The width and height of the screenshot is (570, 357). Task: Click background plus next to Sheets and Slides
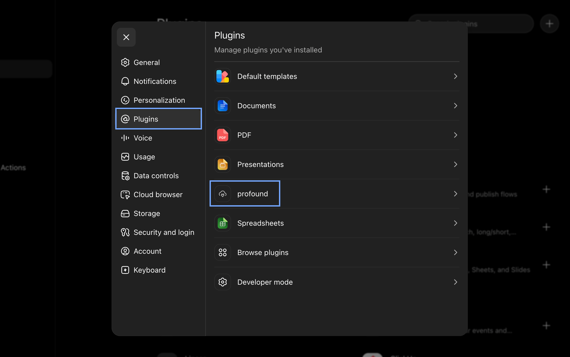pyautogui.click(x=546, y=265)
